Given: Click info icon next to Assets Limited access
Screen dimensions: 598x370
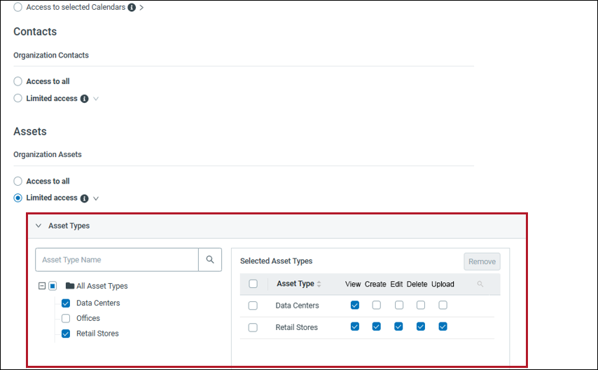Looking at the screenshot, I should point(84,198).
